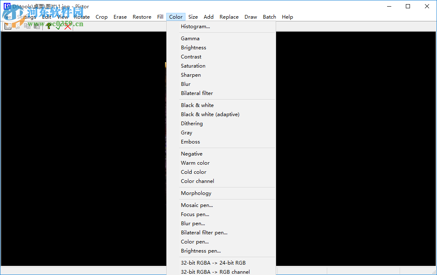
Task: Select Warm color option
Action: [x=221, y=163]
